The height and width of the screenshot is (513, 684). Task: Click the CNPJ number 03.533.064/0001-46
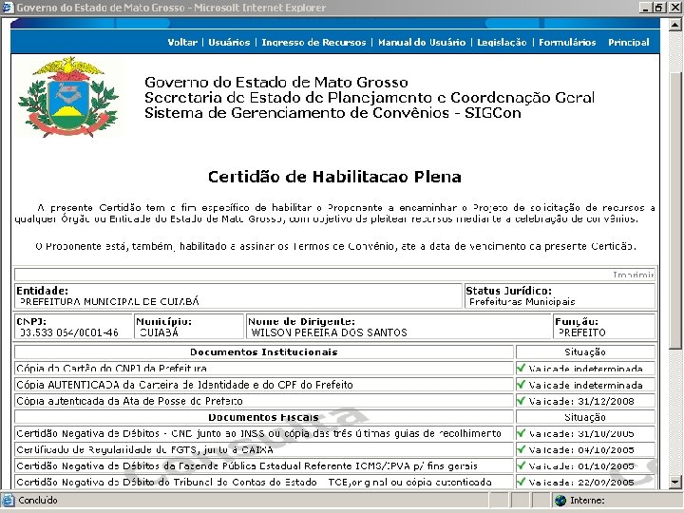[69, 332]
